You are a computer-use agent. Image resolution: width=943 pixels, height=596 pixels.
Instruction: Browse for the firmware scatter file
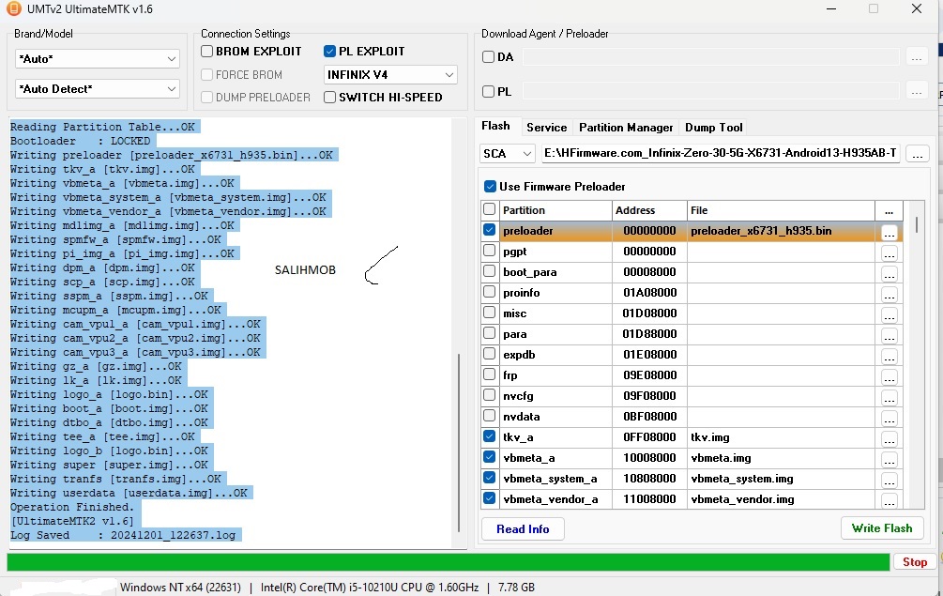917,154
